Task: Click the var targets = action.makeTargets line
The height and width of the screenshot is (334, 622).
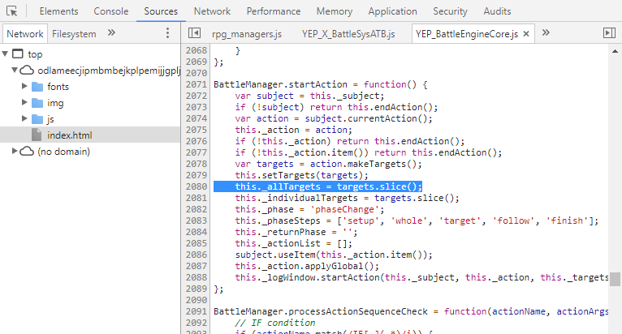Action: pos(328,164)
